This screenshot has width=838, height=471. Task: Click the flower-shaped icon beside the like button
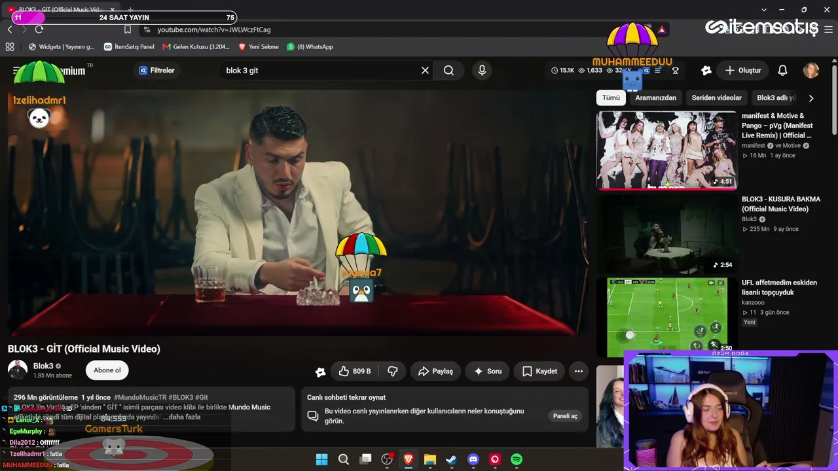(x=320, y=372)
